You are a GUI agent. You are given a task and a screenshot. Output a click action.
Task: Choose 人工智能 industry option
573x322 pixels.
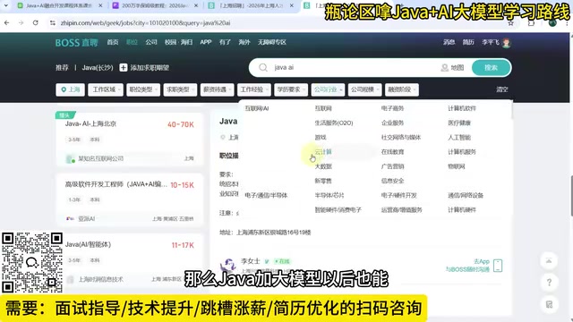[x=459, y=138]
